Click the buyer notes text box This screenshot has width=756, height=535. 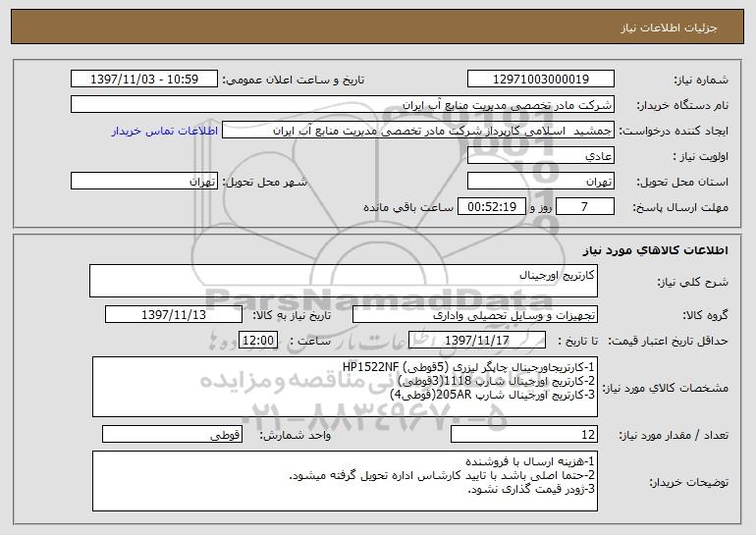[x=345, y=481]
